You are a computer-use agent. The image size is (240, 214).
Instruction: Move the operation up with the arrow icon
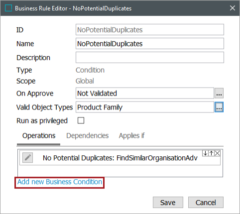point(211,153)
